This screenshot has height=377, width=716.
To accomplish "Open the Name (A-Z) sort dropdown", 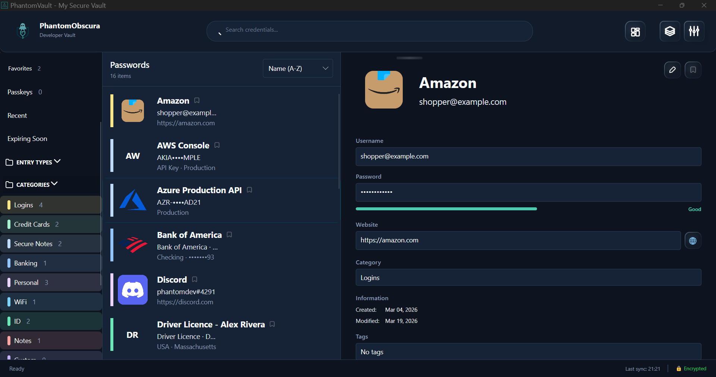I will tap(297, 68).
